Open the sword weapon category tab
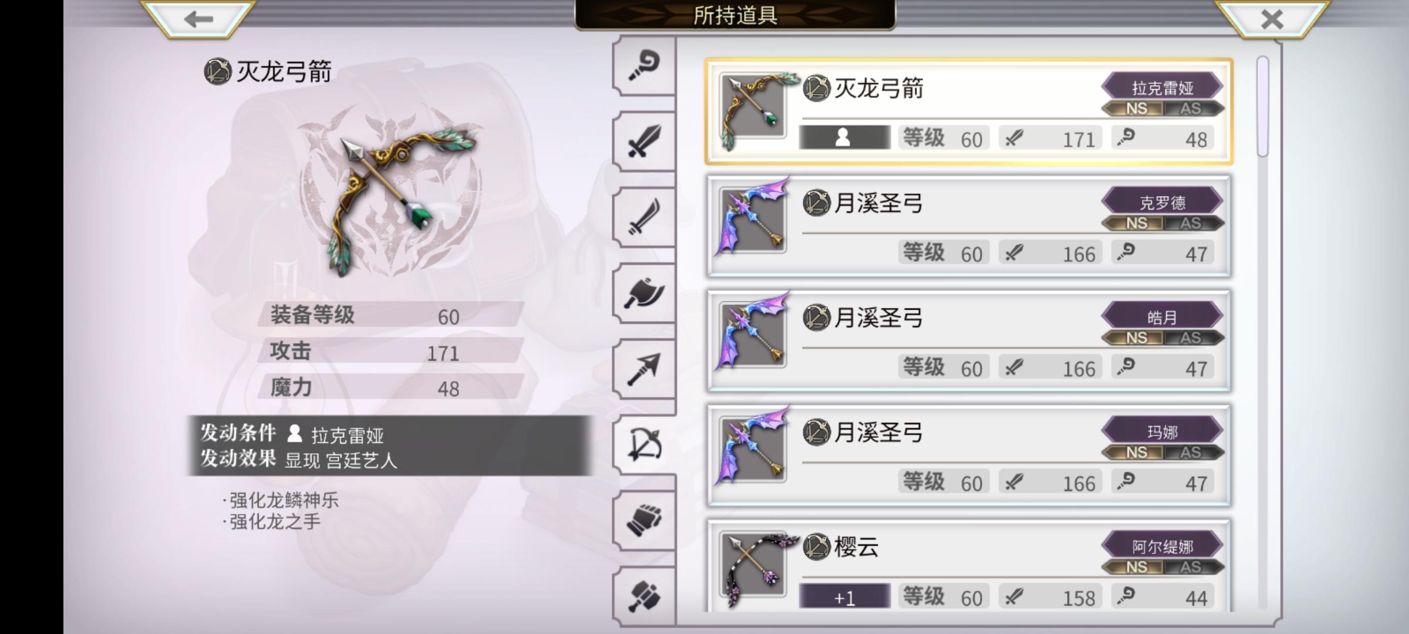Image resolution: width=1409 pixels, height=634 pixels. click(x=644, y=141)
